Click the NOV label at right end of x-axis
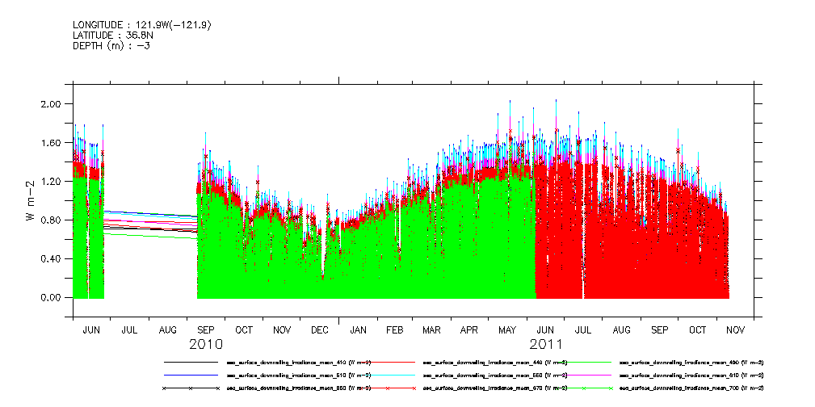 [x=735, y=330]
